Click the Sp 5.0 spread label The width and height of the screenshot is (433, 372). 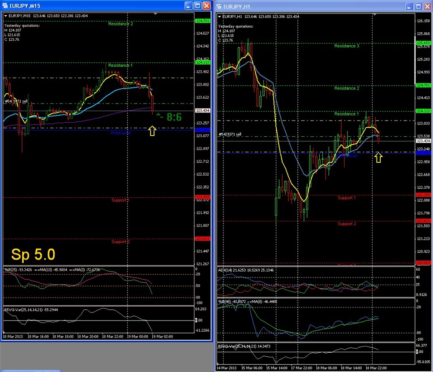click(33, 255)
